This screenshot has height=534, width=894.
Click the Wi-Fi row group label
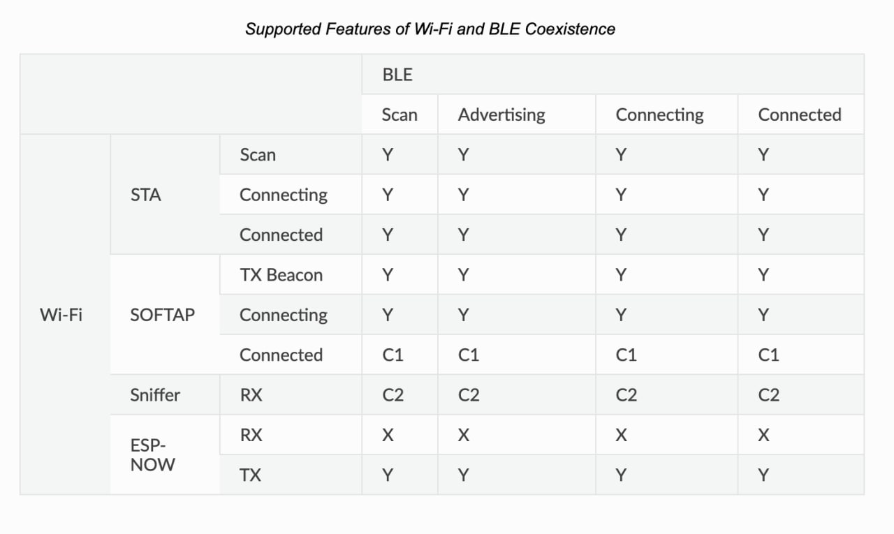61,315
